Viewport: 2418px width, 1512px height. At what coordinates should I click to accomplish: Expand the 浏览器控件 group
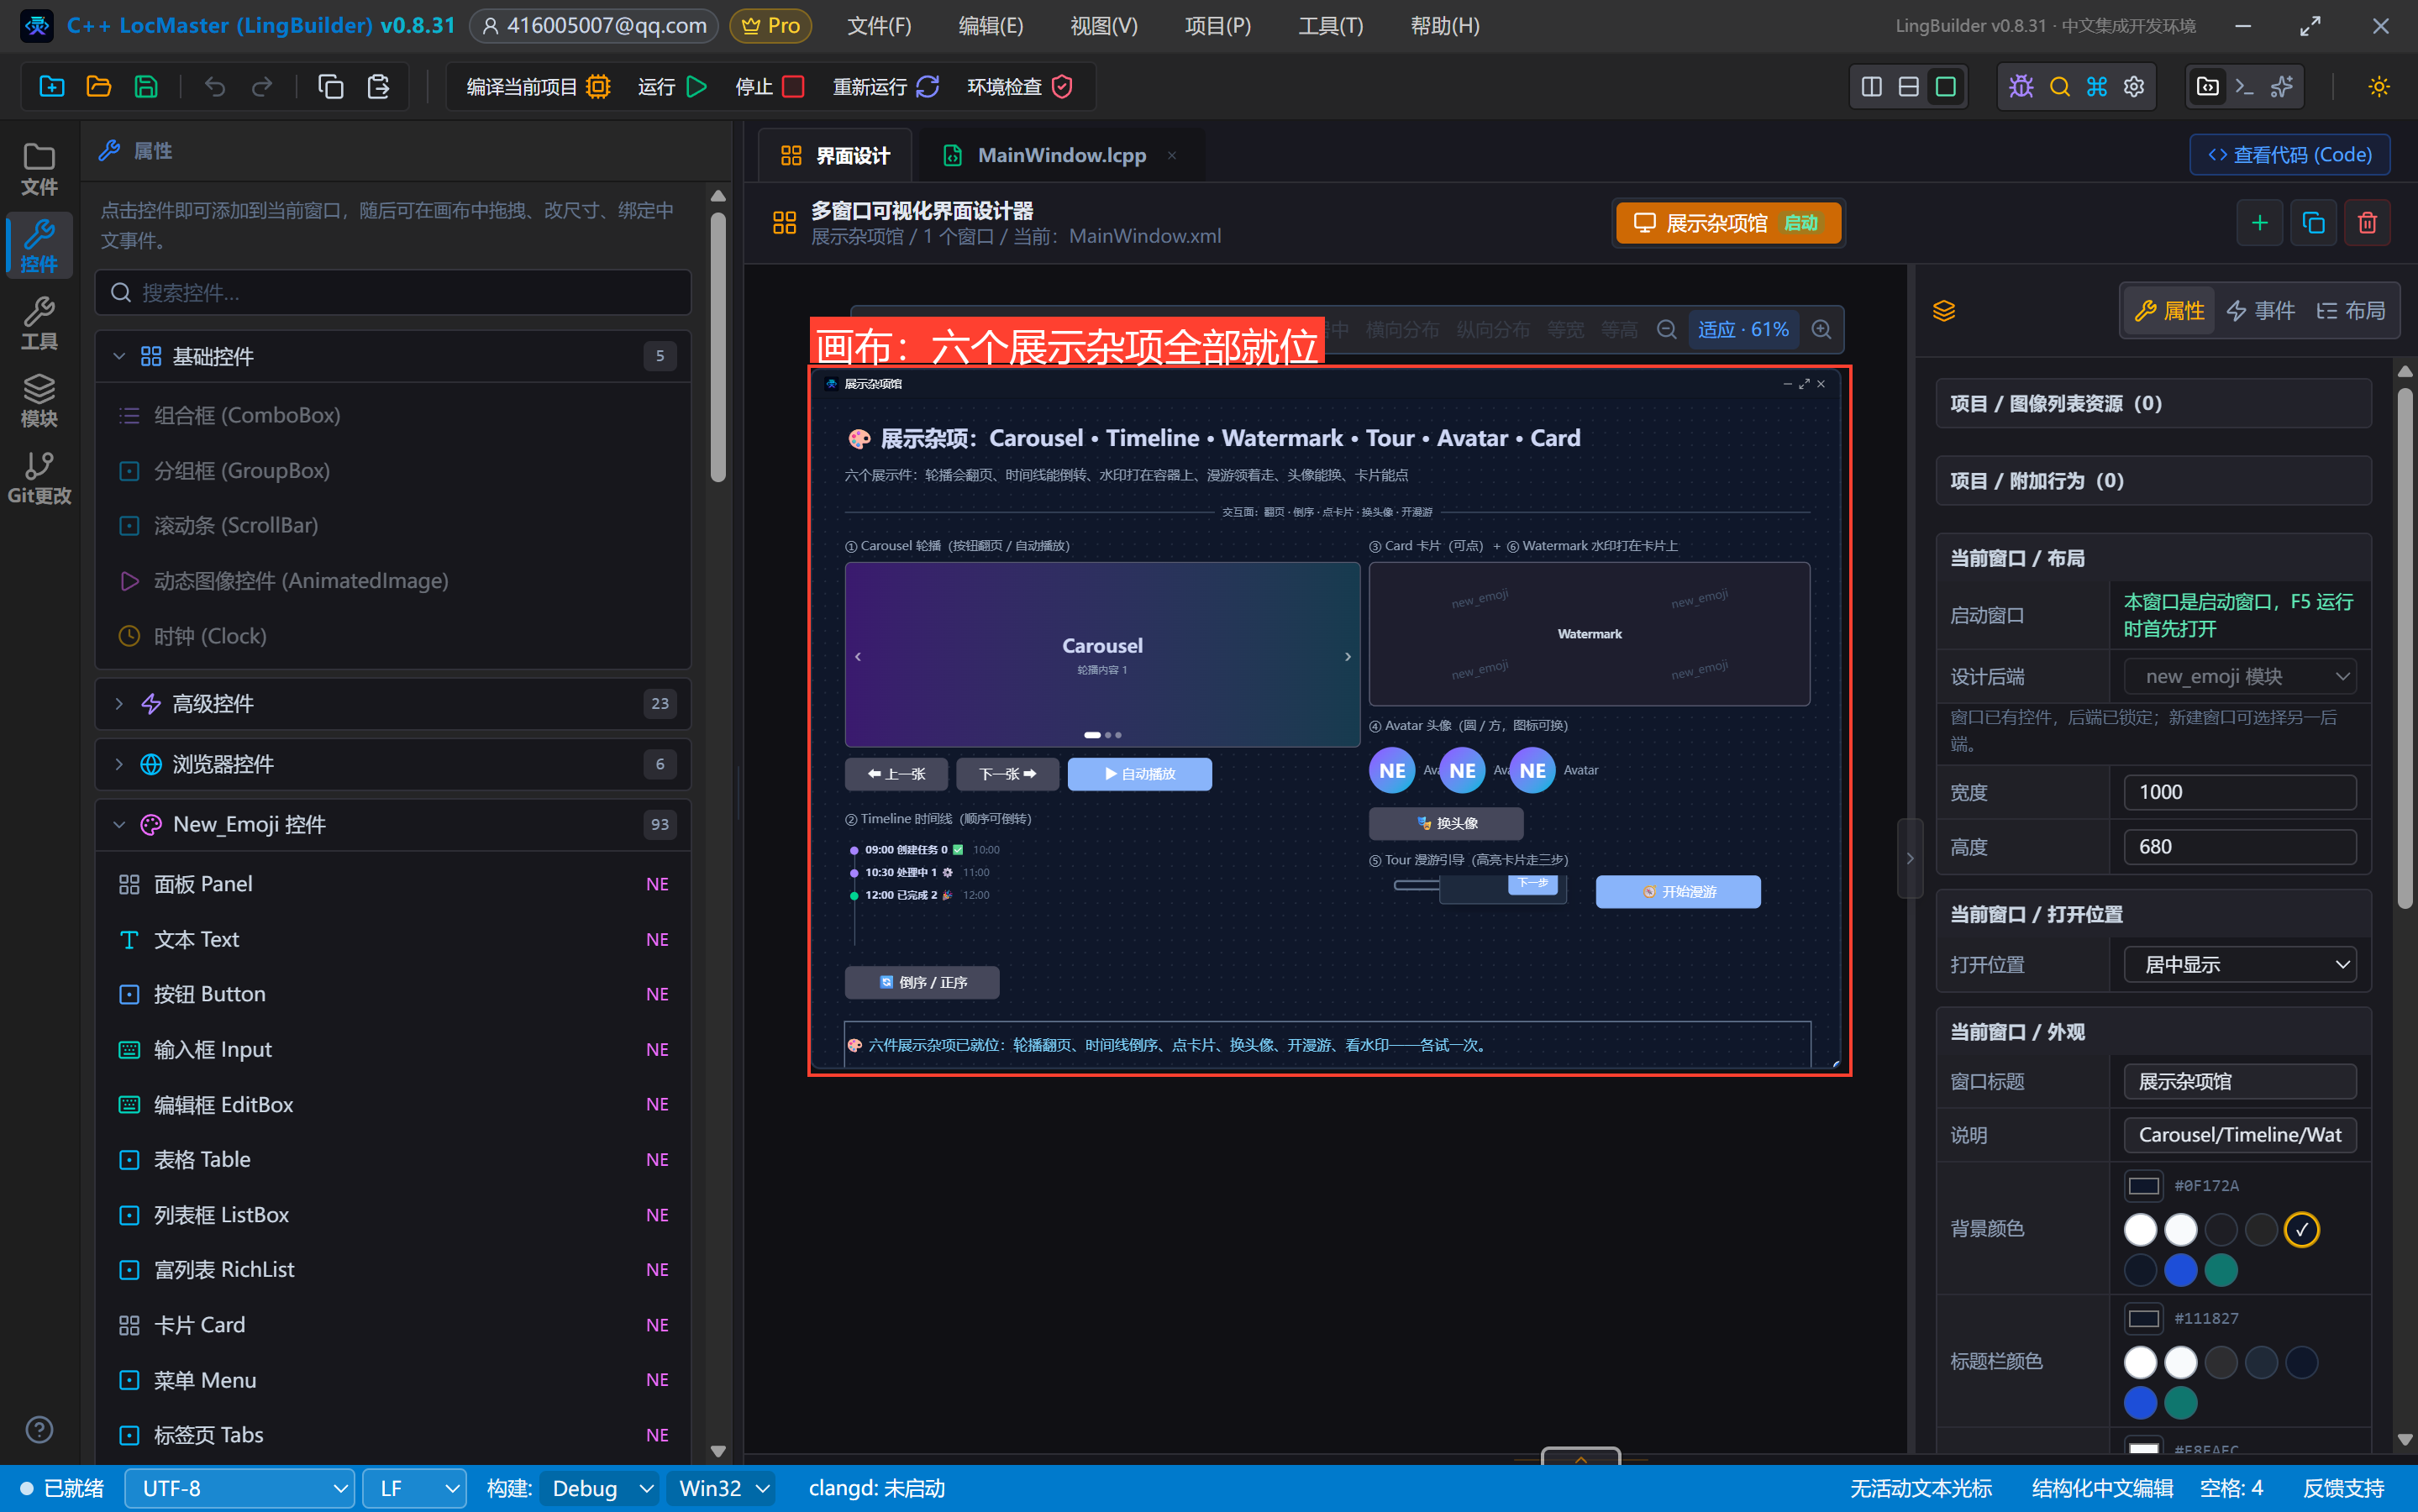click(x=393, y=764)
